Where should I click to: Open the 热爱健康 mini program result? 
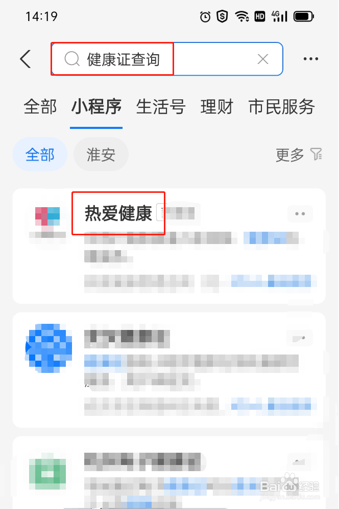(118, 213)
